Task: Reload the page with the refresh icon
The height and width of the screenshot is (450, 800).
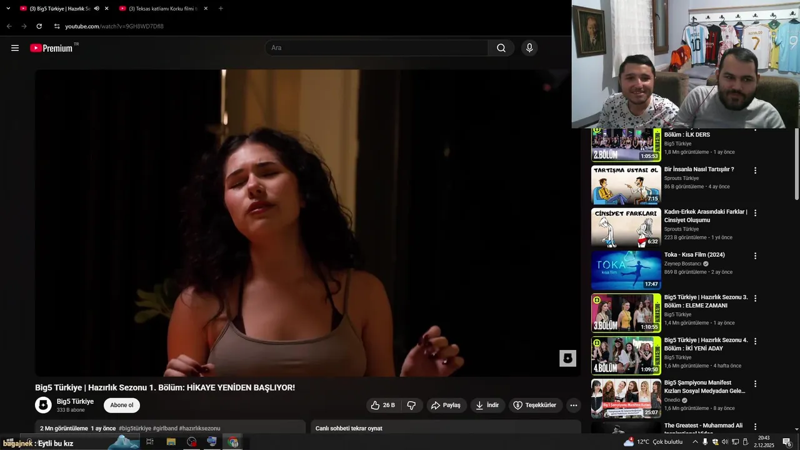Action: pyautogui.click(x=39, y=26)
